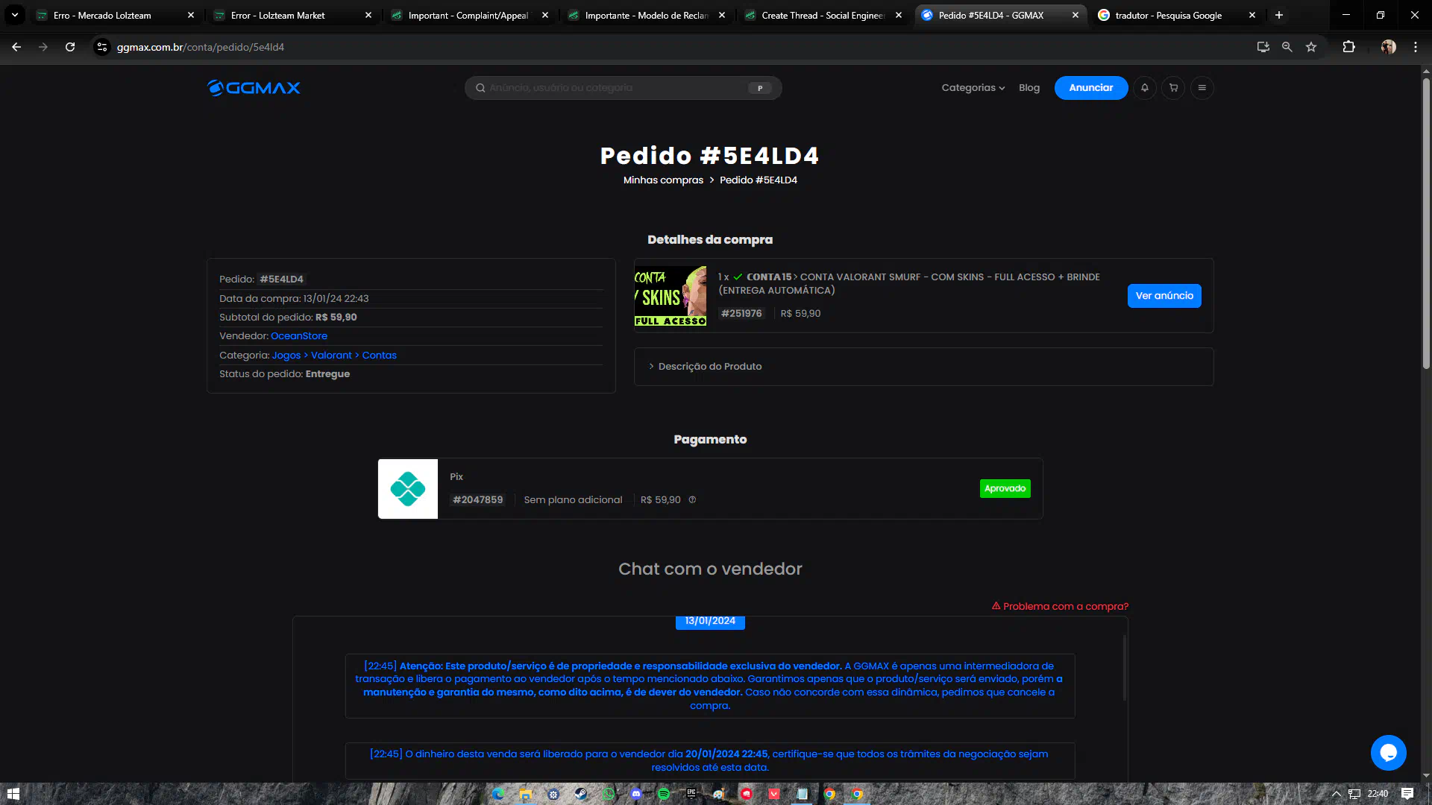The height and width of the screenshot is (805, 1432).
Task: Open the notifications bell icon
Action: 1145,88
